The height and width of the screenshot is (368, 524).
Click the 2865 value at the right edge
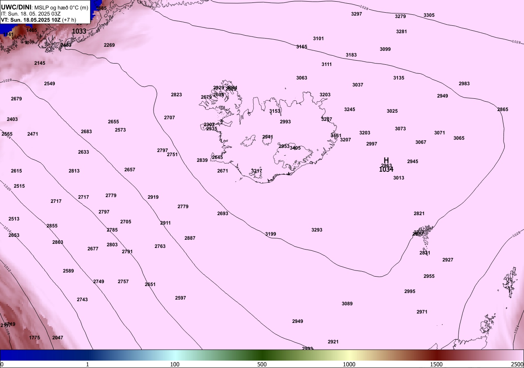tap(503, 109)
